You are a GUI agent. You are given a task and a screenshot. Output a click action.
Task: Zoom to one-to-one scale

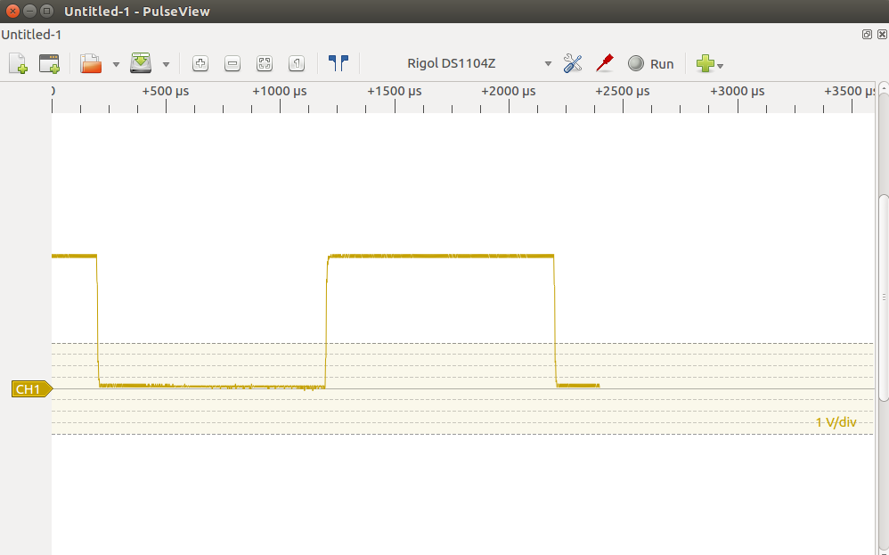pyautogui.click(x=297, y=63)
